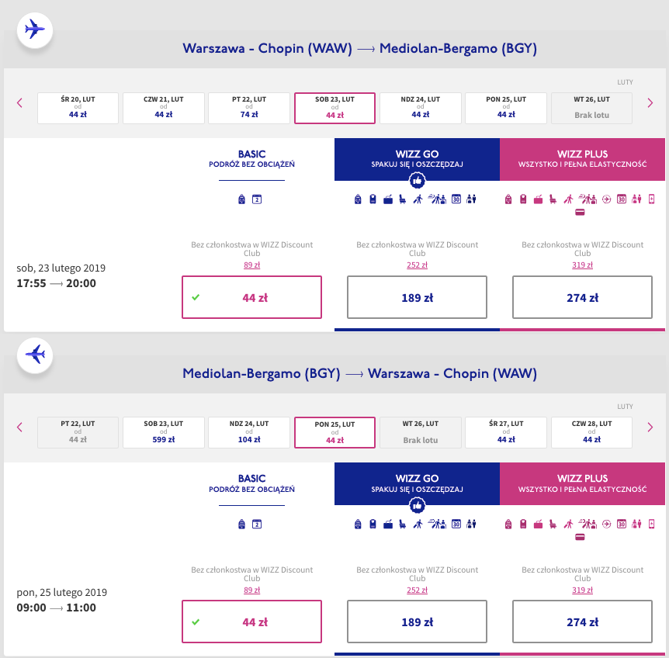Click the outbound WIZZ GO header
The image size is (669, 658).
(417, 159)
